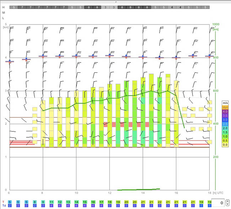Screen dimensions: 231x209
Task: Click the stepper up arrow beside the 0 field
Action: 228,201
